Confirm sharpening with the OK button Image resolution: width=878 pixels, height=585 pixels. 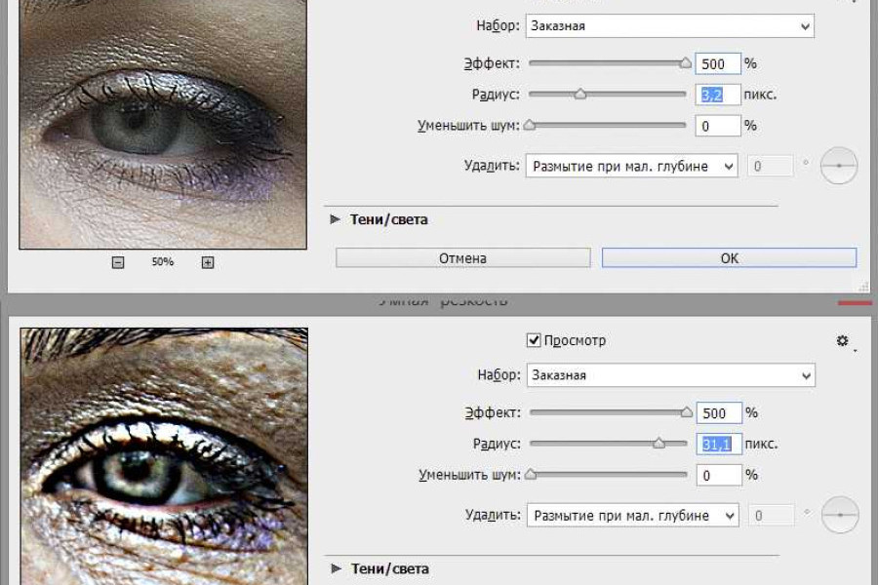(x=729, y=258)
